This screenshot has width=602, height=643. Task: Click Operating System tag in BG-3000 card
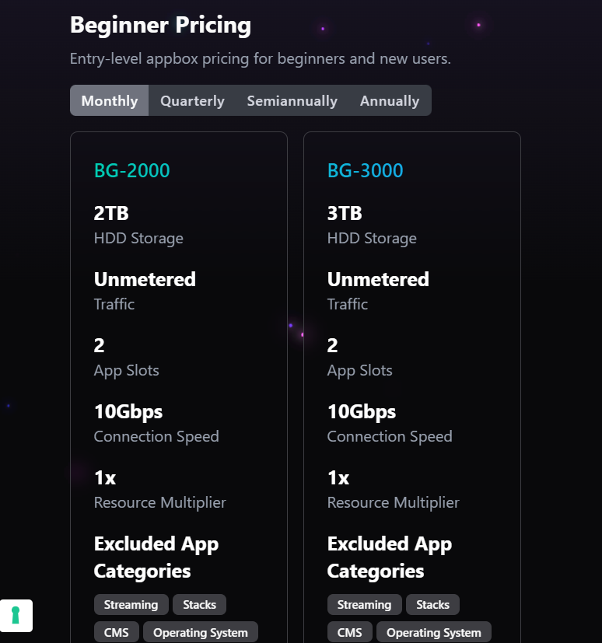[434, 632]
